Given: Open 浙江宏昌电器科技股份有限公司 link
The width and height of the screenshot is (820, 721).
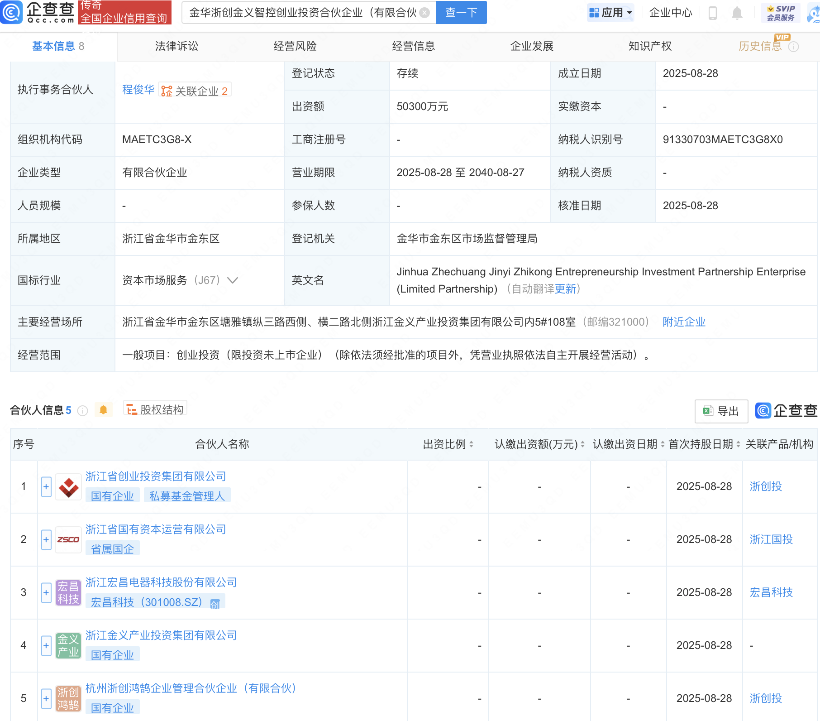Looking at the screenshot, I should coord(161,582).
